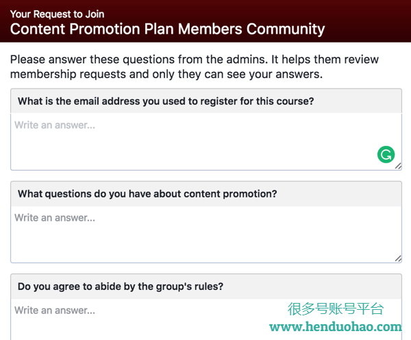Click 'Write an answer...' placeholder under email question
The width and height of the screenshot is (411, 340).
(55, 125)
